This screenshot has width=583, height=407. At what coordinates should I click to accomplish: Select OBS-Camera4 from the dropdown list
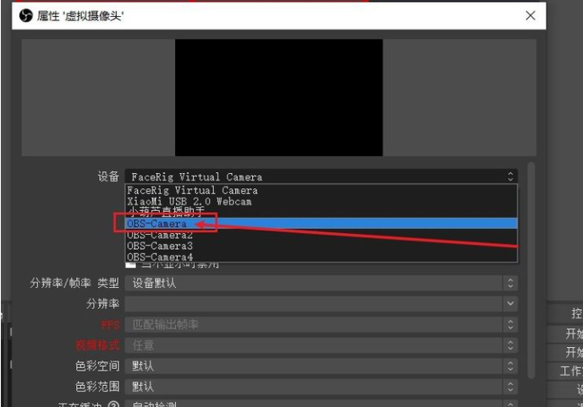pos(159,257)
